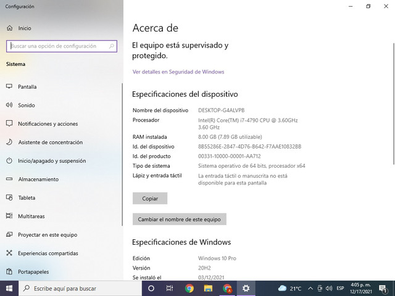Click the Buscar una opción de configuración field
The width and height of the screenshot is (395, 296).
point(62,46)
